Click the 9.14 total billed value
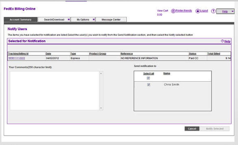238x145 pixels. (228, 58)
